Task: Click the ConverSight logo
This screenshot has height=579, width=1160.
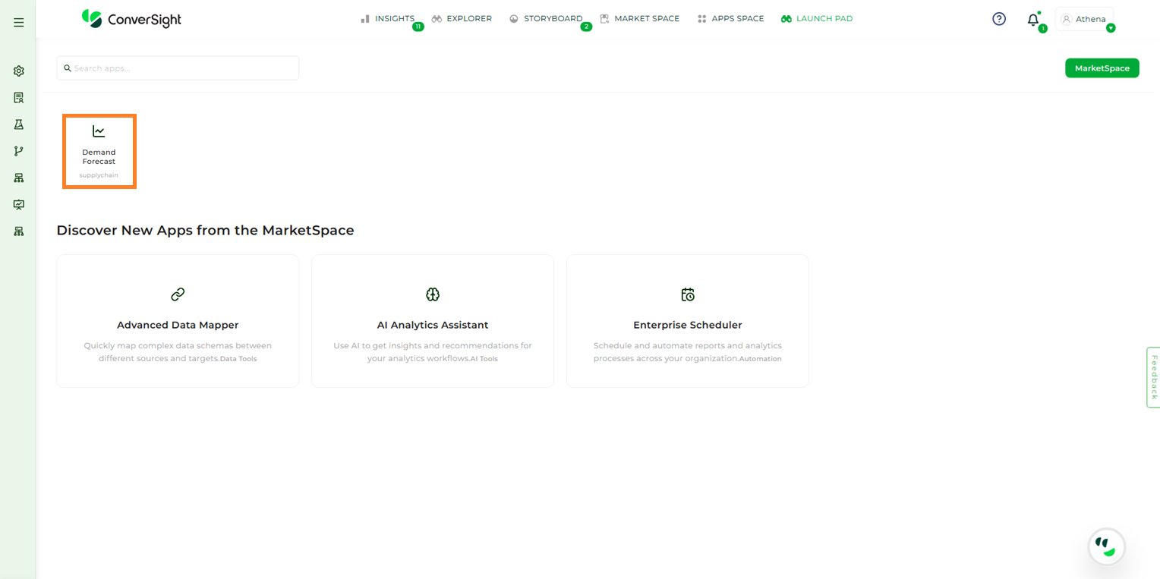Action: coord(131,19)
